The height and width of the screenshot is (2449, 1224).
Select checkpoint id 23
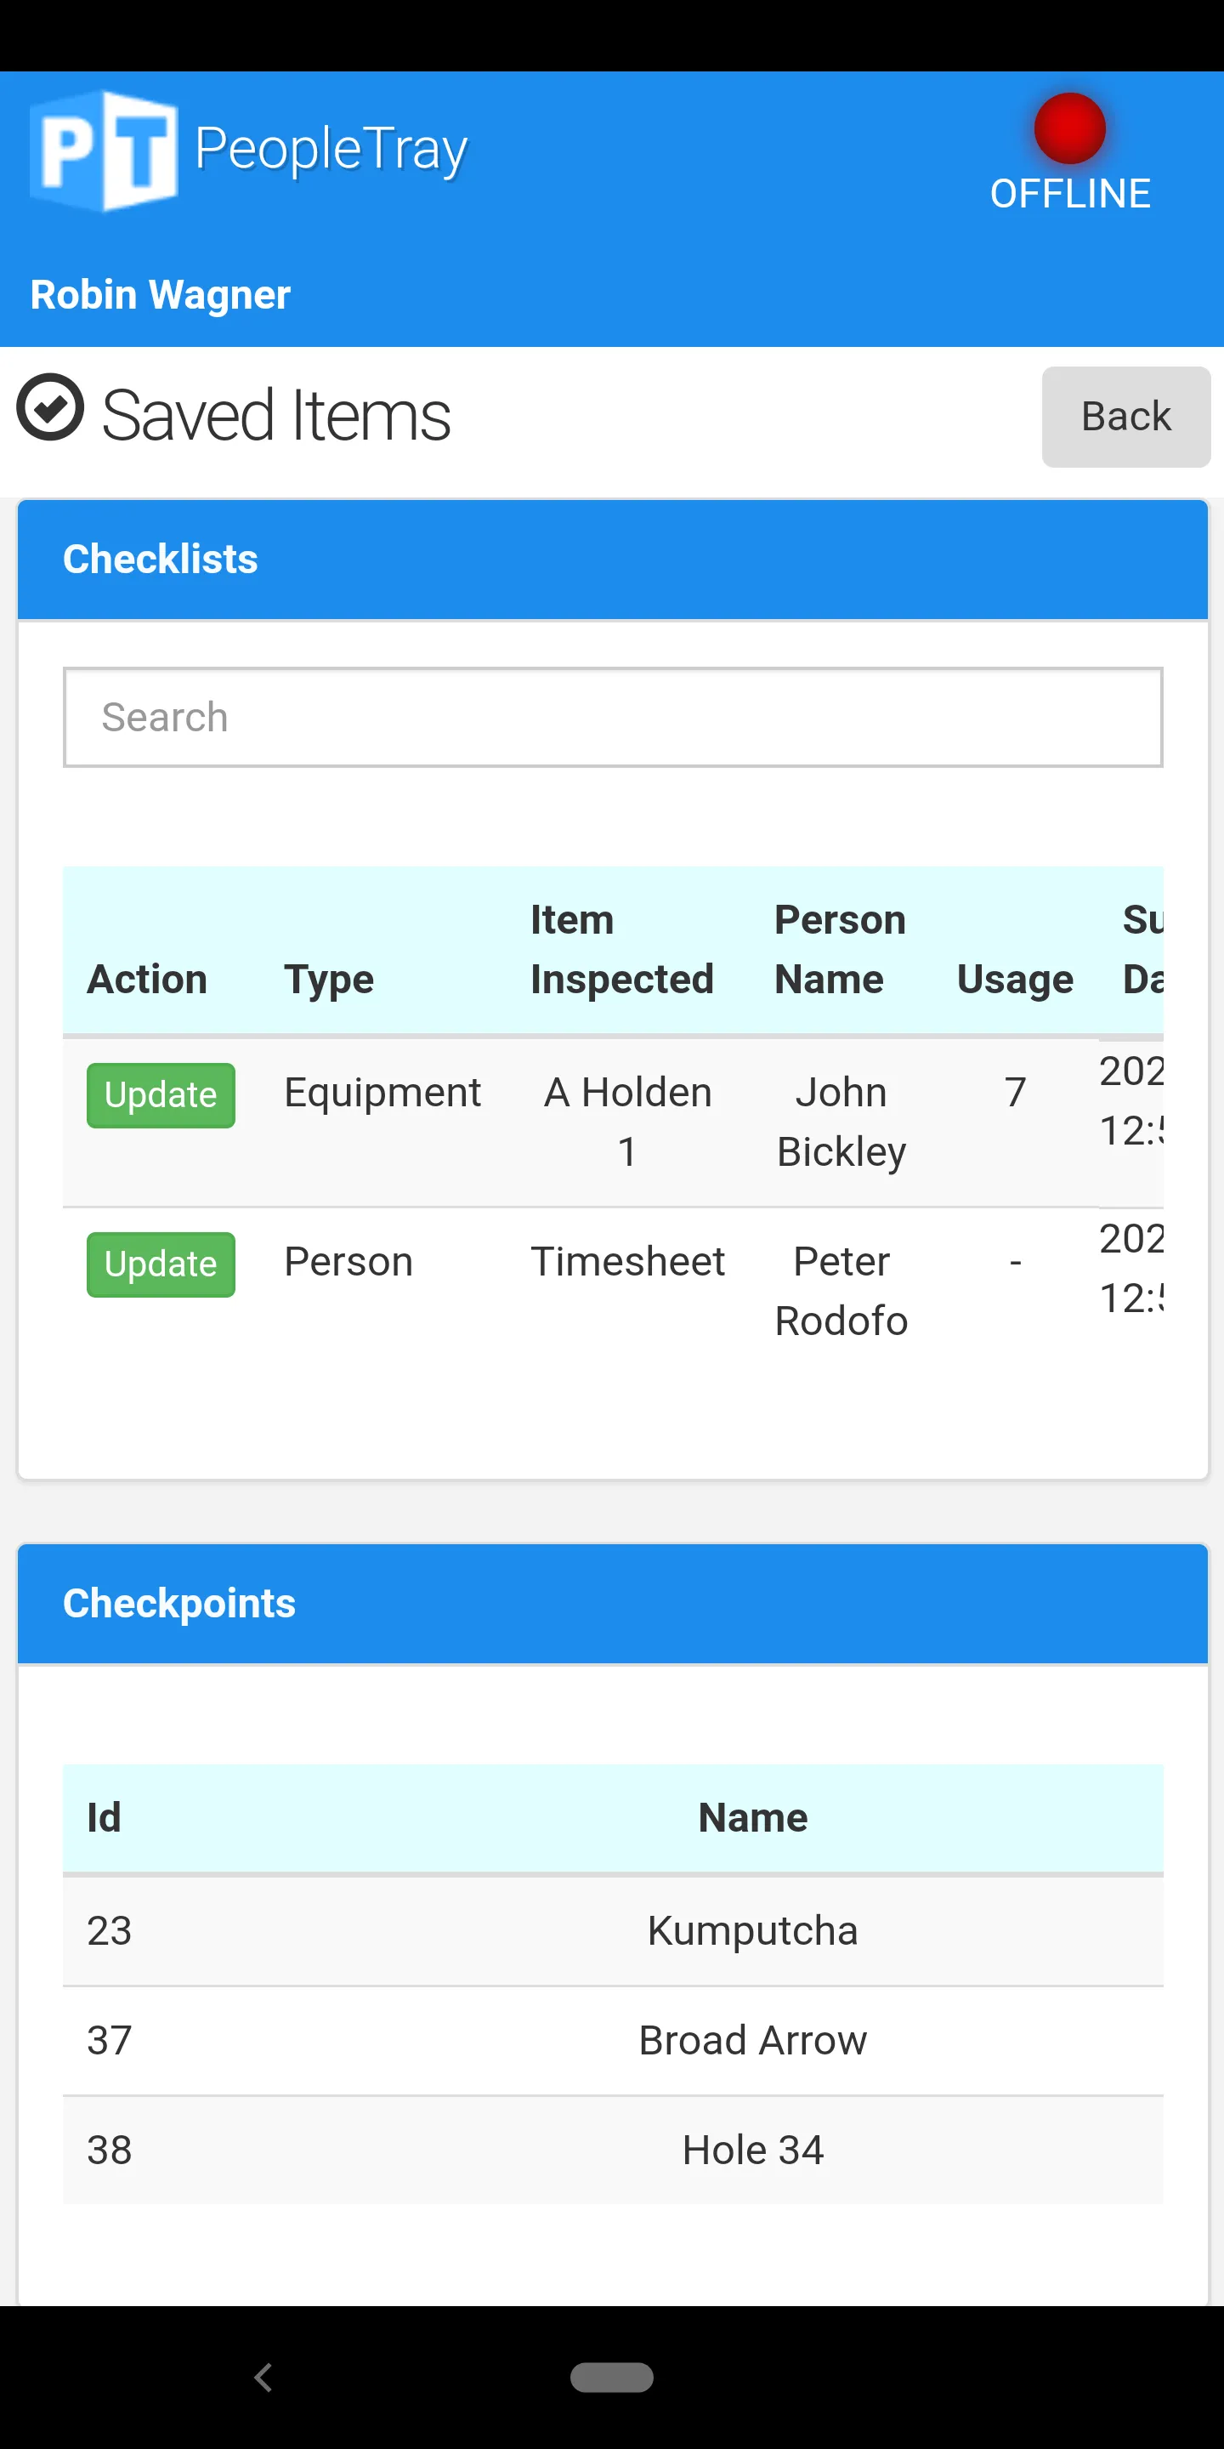[110, 1931]
